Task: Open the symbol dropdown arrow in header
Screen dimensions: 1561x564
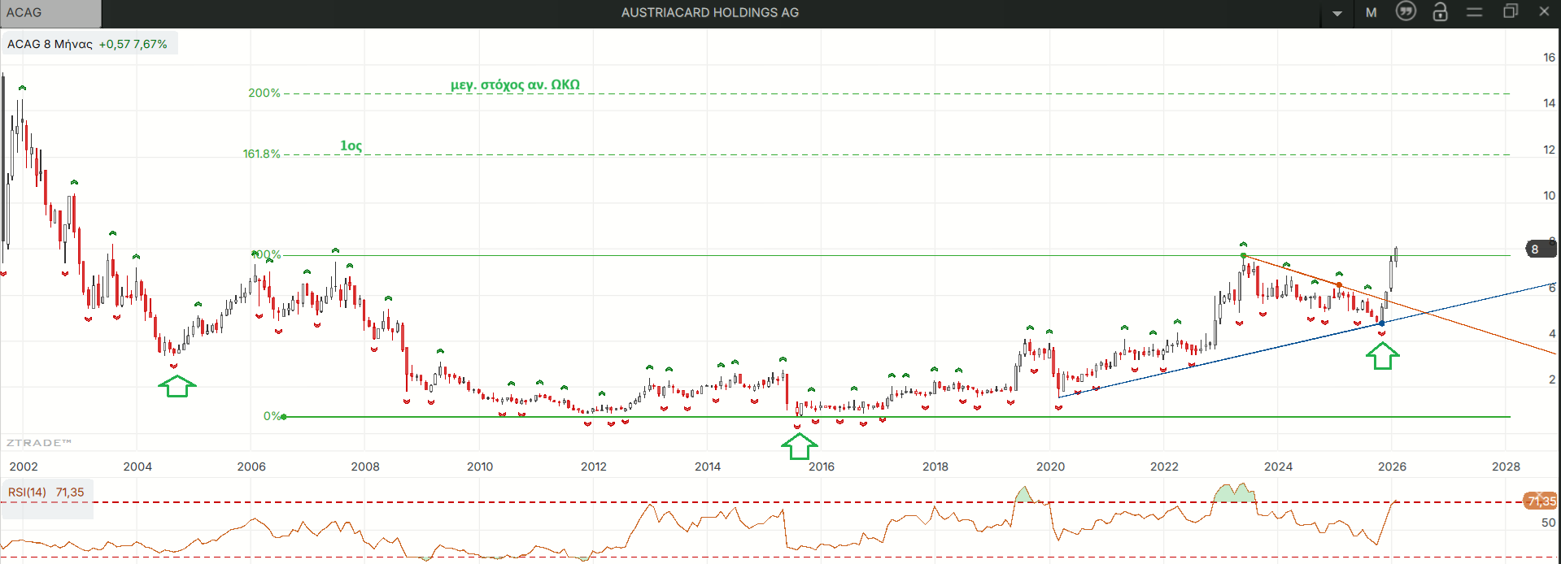Action: pos(1336,13)
